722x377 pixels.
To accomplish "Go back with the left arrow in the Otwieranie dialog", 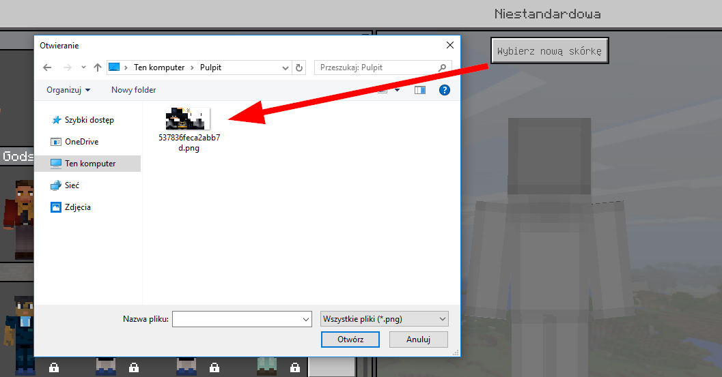I will (x=47, y=67).
